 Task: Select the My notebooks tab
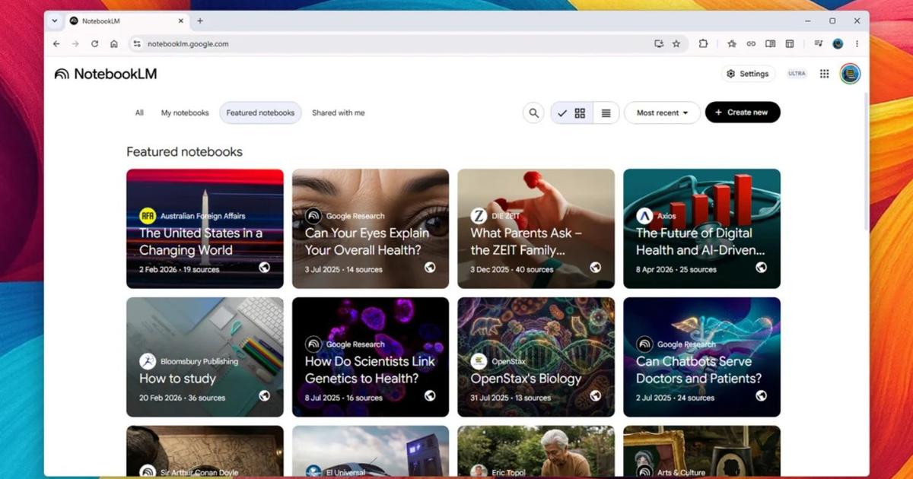tap(185, 113)
